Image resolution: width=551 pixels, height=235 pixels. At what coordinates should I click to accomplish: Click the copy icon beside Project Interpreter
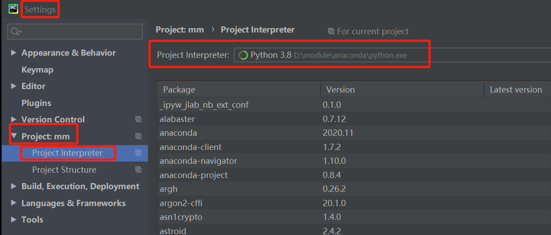click(x=139, y=153)
